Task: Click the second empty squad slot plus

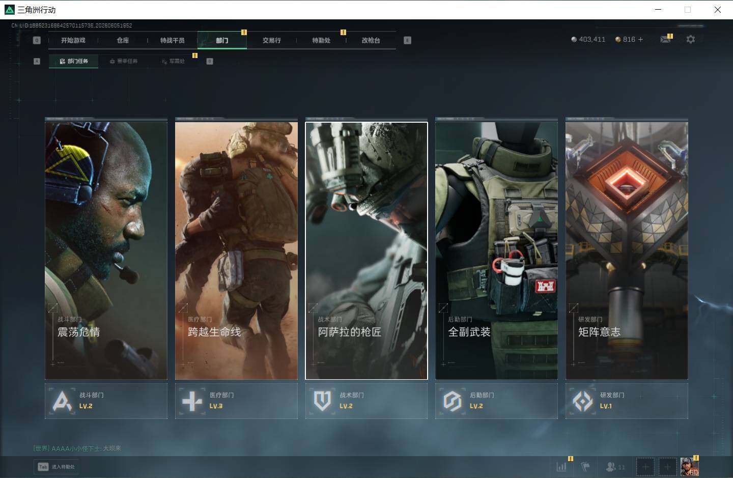Action: pyautogui.click(x=668, y=466)
